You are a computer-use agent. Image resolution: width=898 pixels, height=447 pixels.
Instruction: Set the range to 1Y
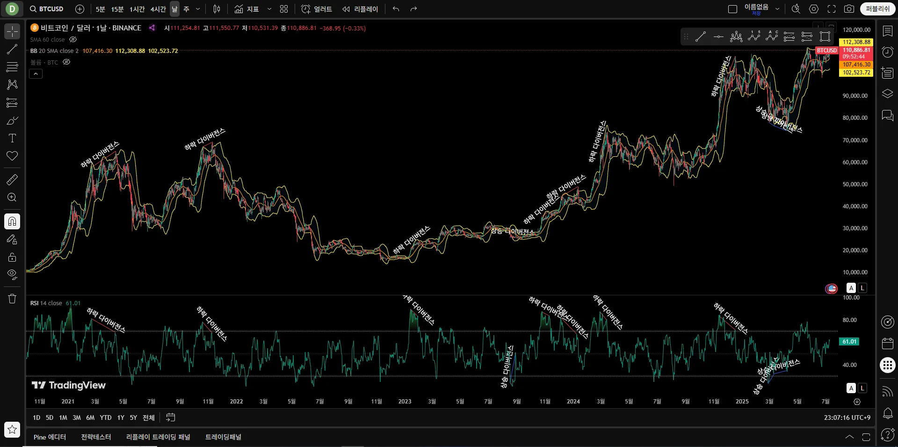click(x=121, y=418)
